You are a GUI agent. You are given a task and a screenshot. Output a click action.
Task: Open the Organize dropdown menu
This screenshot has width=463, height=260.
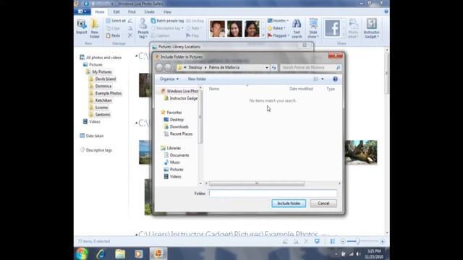coord(169,79)
